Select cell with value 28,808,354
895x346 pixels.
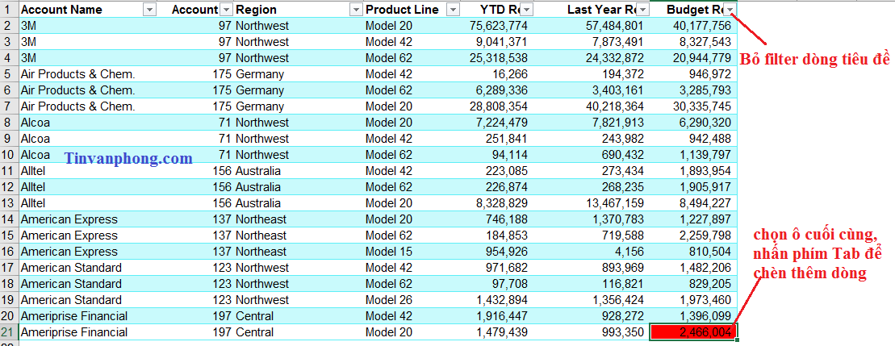tap(498, 106)
